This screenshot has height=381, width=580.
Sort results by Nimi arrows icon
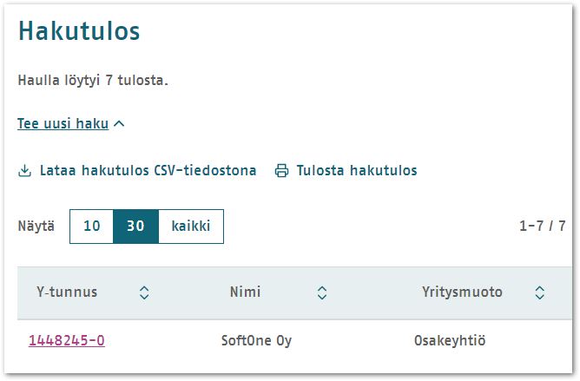pyautogui.click(x=322, y=292)
